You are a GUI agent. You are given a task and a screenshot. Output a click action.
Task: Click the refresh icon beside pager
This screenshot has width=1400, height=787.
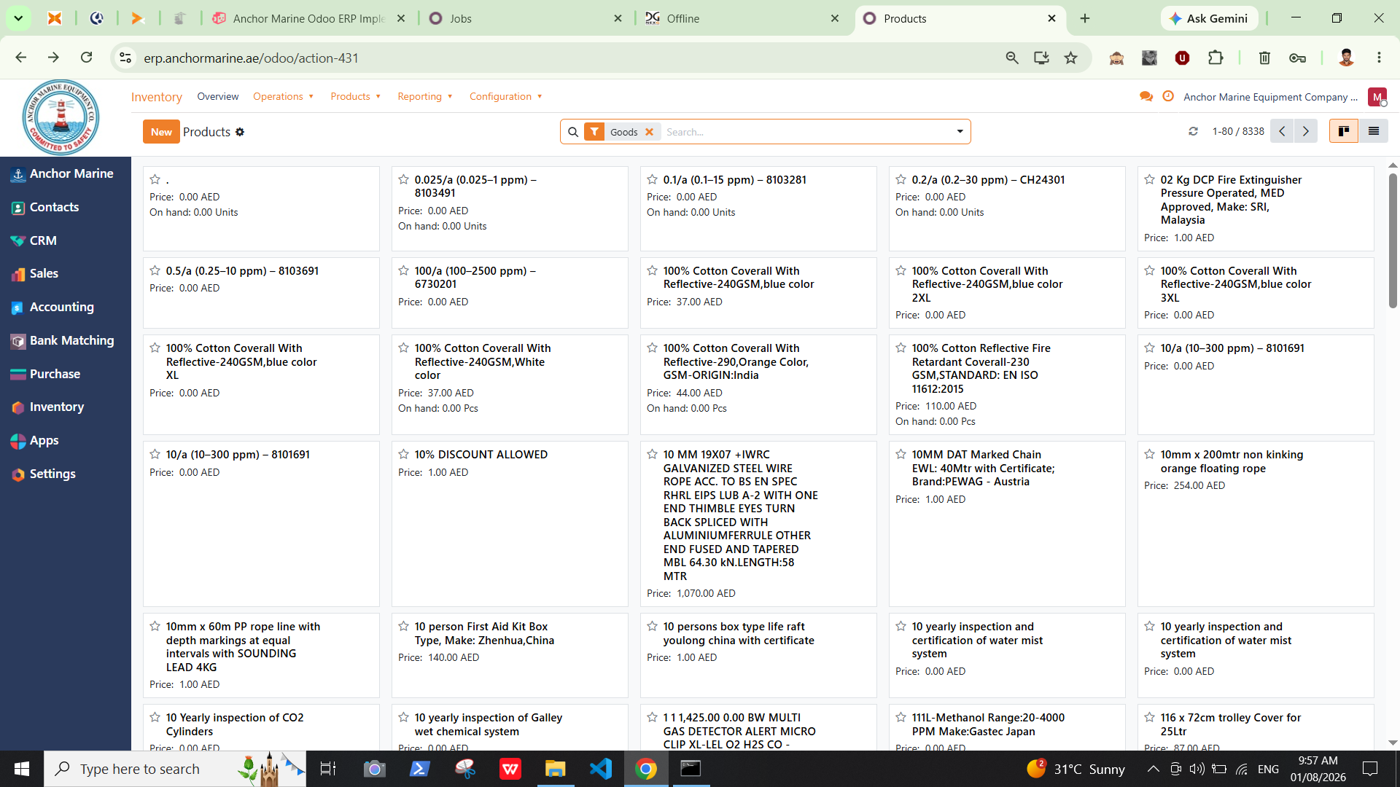click(x=1193, y=132)
